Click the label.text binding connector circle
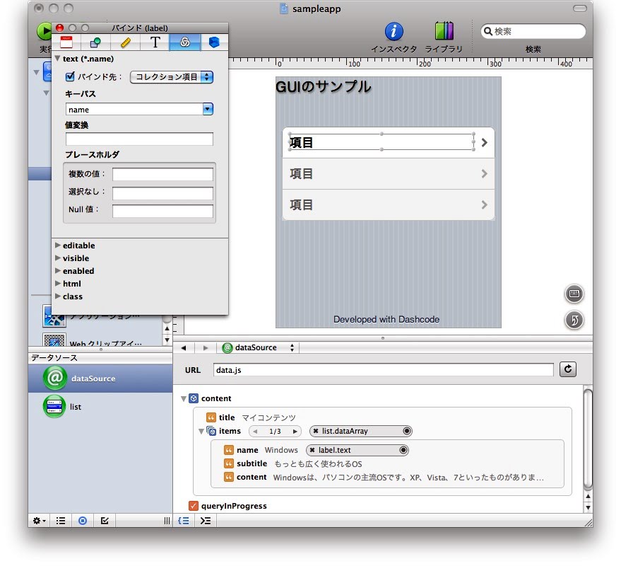This screenshot has height=566, width=621. [403, 450]
